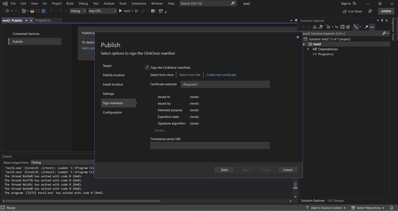
Task: Click the Select from store link
Action: (x=162, y=75)
